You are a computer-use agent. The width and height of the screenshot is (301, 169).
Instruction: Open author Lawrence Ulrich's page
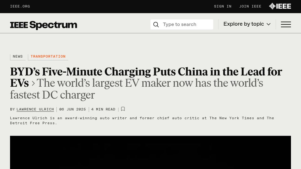pos(35,110)
